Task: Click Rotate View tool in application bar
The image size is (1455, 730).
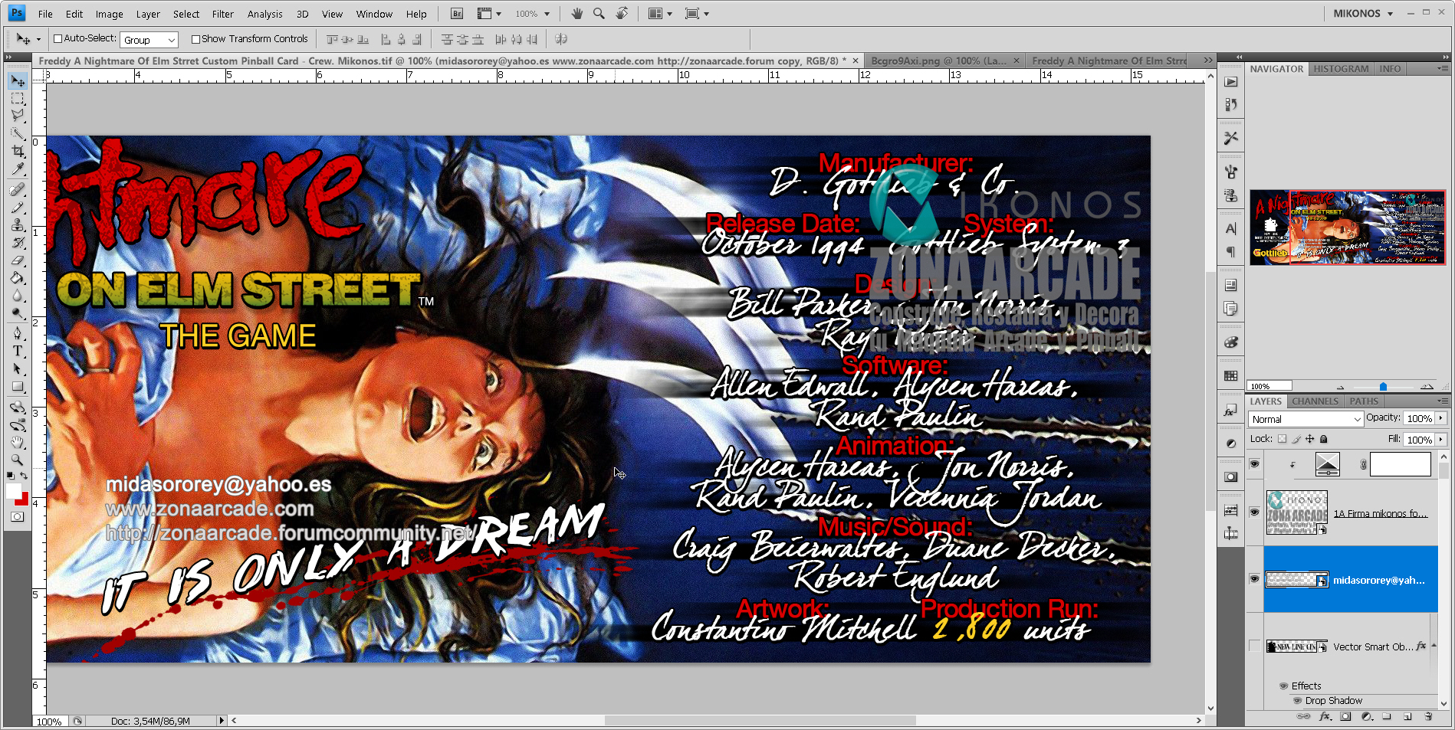Action: point(622,14)
